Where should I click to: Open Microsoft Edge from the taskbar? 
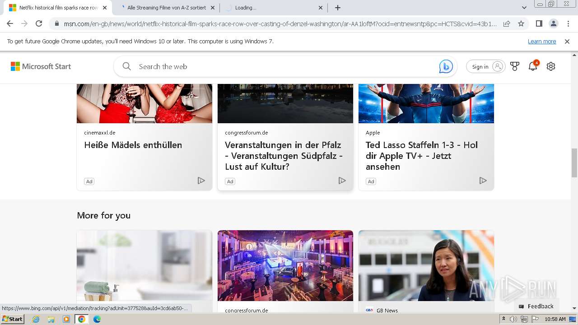(97, 319)
